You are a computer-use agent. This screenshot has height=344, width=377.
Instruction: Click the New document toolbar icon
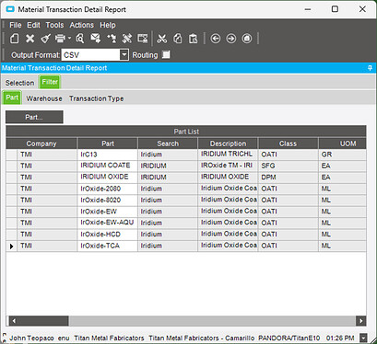[15, 39]
